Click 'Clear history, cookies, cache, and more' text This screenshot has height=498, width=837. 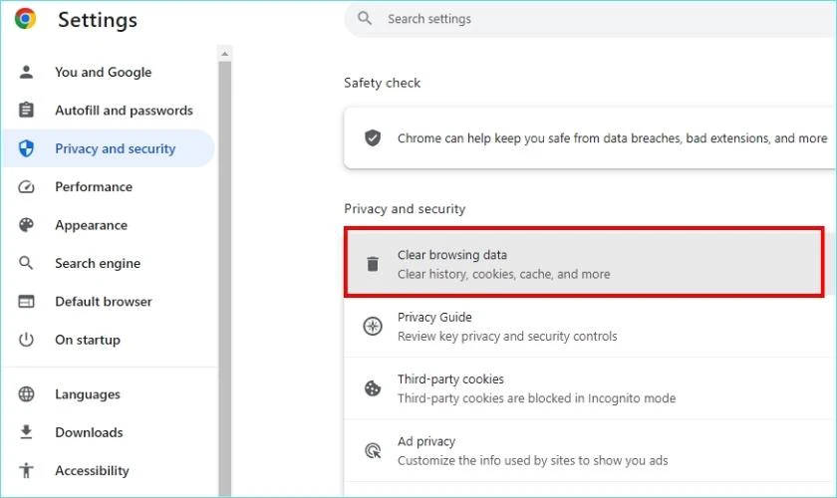point(504,274)
